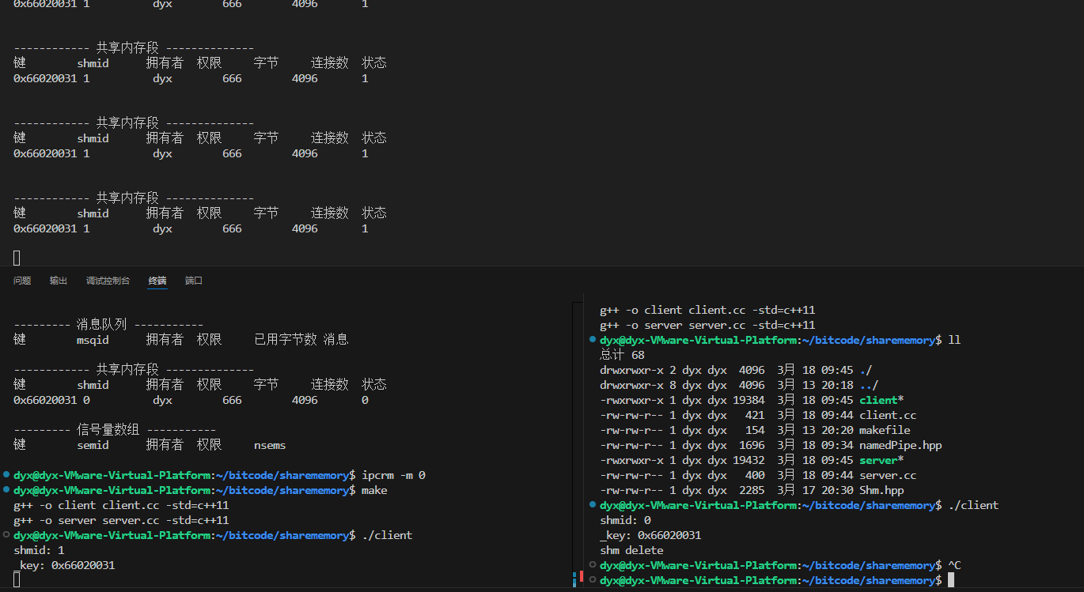This screenshot has width=1084, height=592.
Task: Click the '_key: 0x66020031' line in right terminal
Action: point(650,535)
